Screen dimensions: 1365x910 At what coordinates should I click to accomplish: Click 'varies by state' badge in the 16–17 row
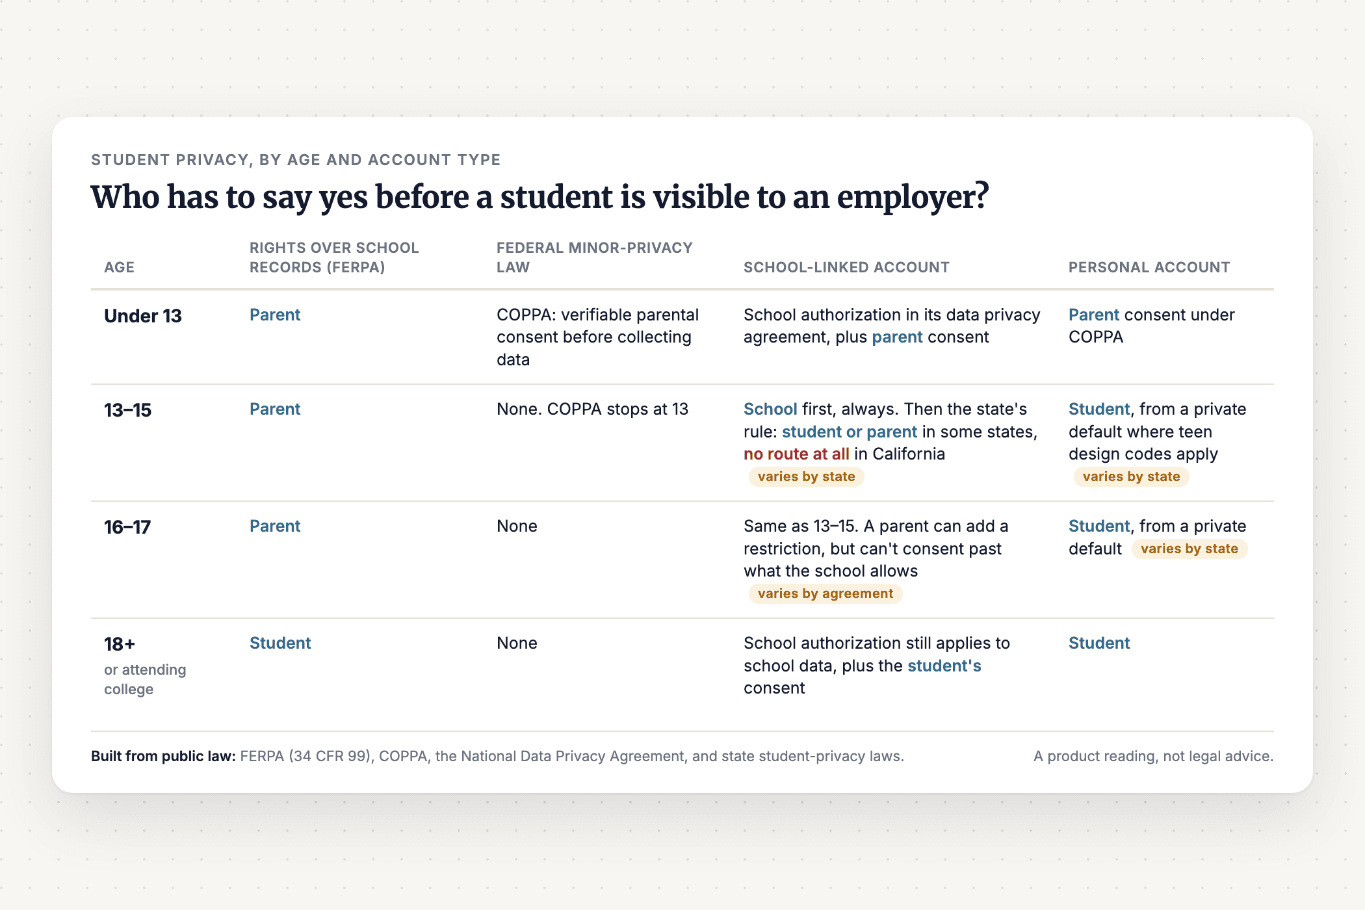coord(1189,549)
